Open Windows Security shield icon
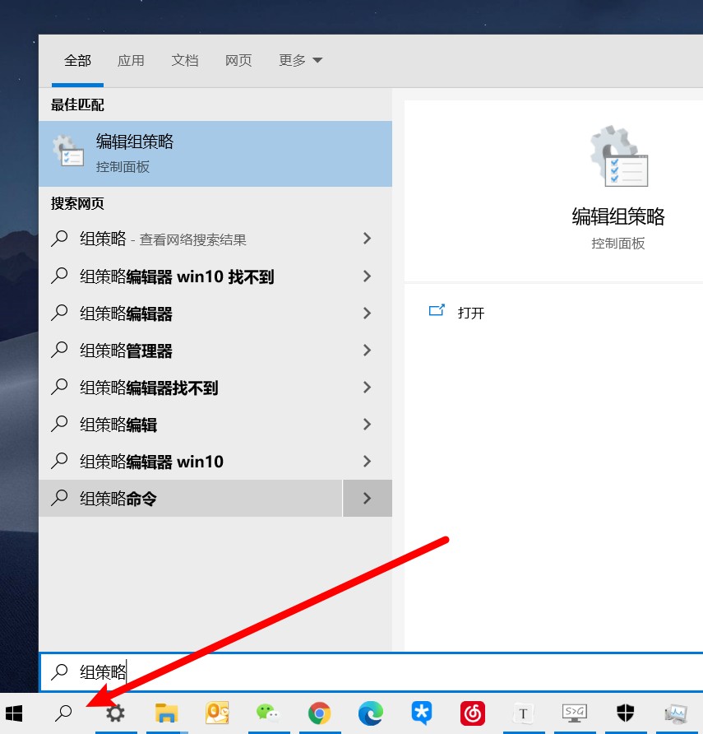 coord(625,713)
